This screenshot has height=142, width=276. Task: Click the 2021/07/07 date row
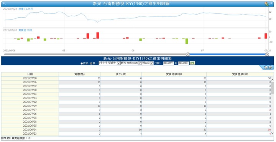pos(30,110)
